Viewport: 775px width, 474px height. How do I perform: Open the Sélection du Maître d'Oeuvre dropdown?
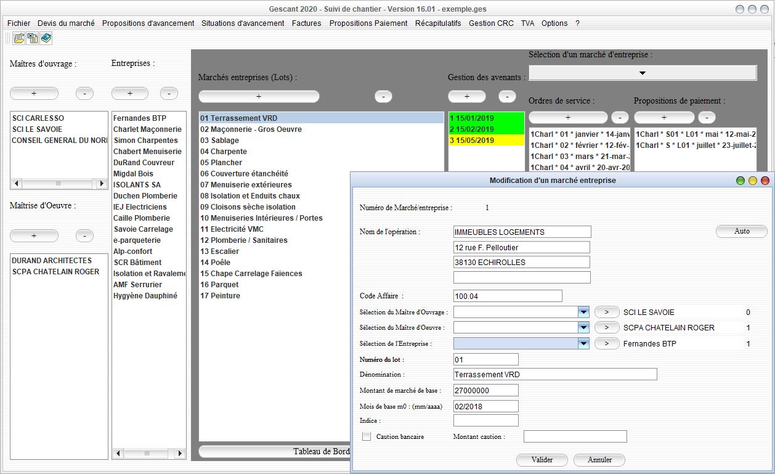tap(583, 328)
